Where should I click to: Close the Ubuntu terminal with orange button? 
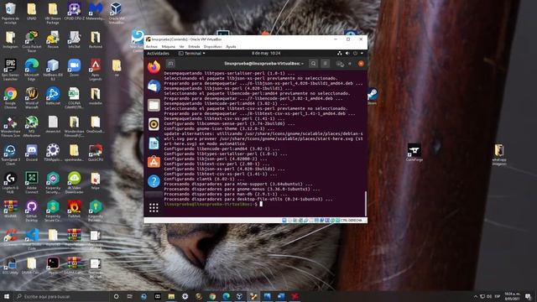point(361,64)
